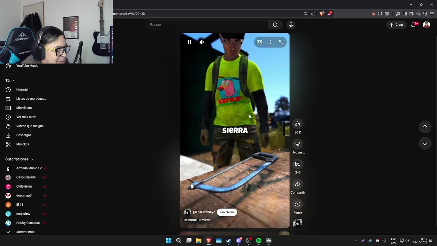This screenshot has width=437, height=246.
Task: Open Steam from the taskbar
Action: [228, 241]
